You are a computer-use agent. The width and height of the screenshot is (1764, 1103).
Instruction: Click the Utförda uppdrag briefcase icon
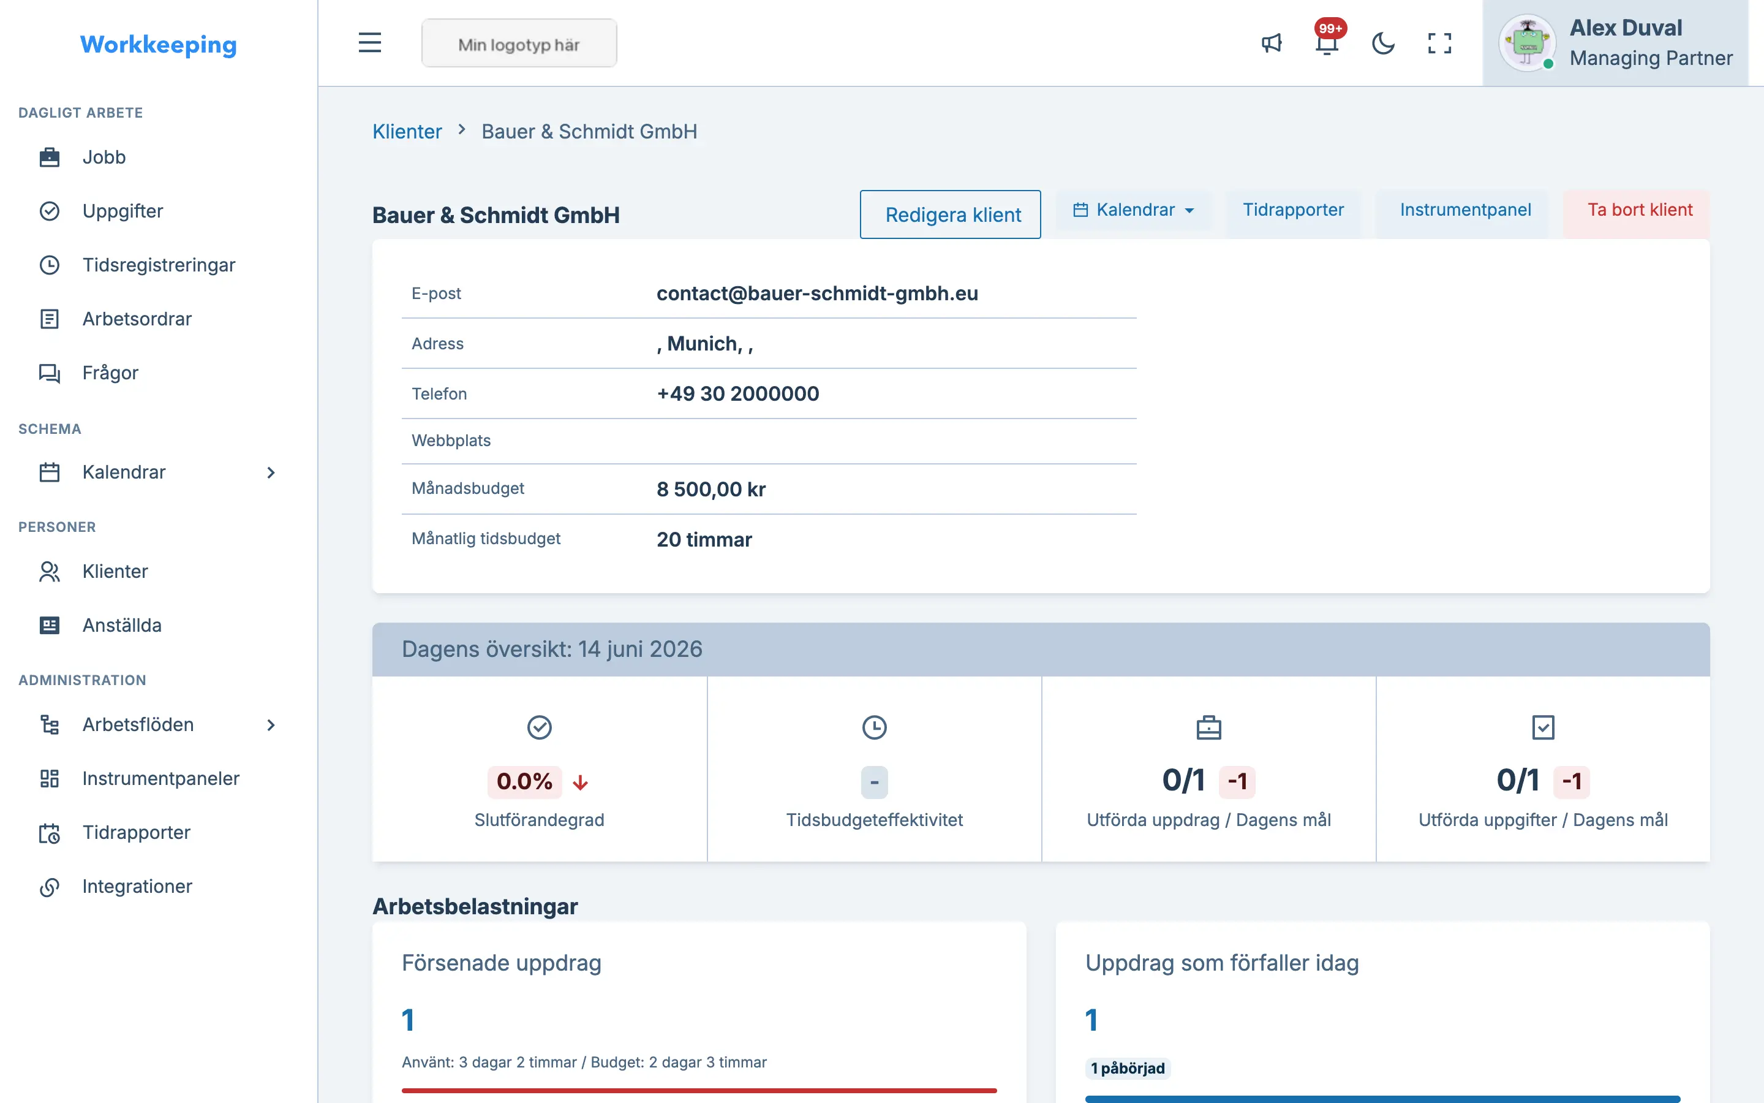click(x=1208, y=727)
